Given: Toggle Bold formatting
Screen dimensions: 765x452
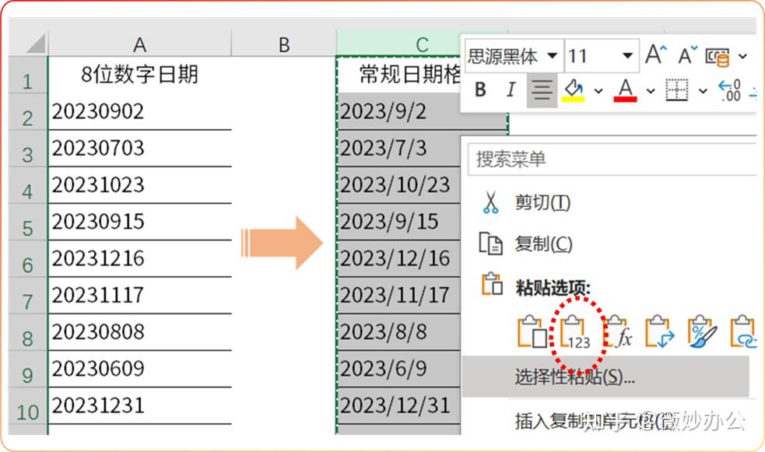Looking at the screenshot, I should [x=479, y=90].
